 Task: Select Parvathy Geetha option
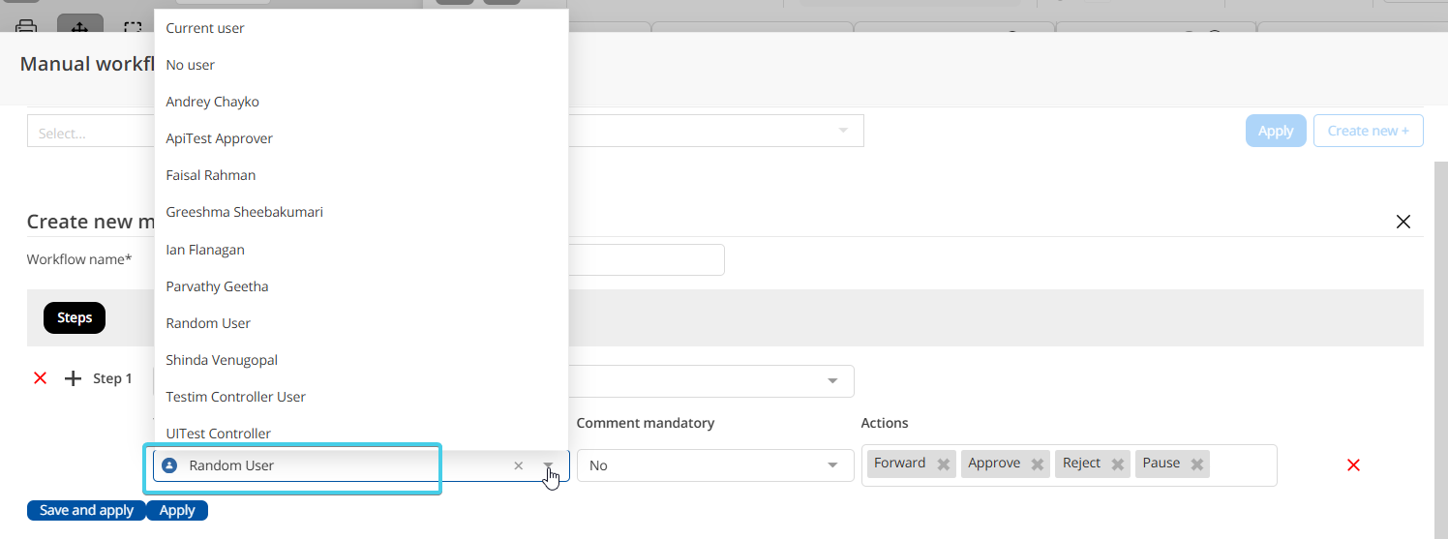coord(361,286)
